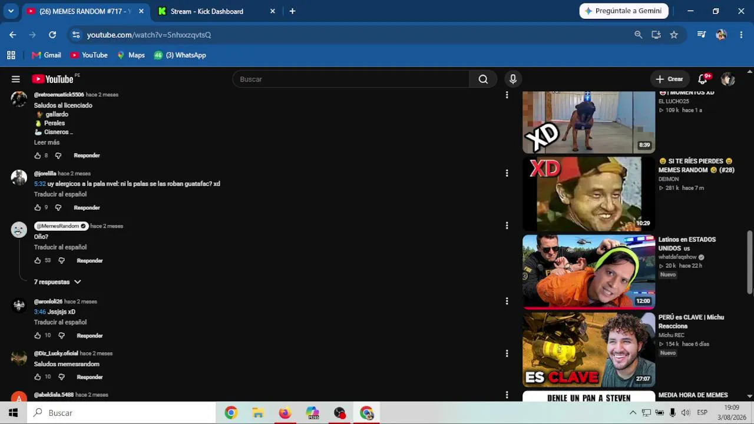Open the Crear create menu
This screenshot has width=754, height=424.
(x=669, y=79)
